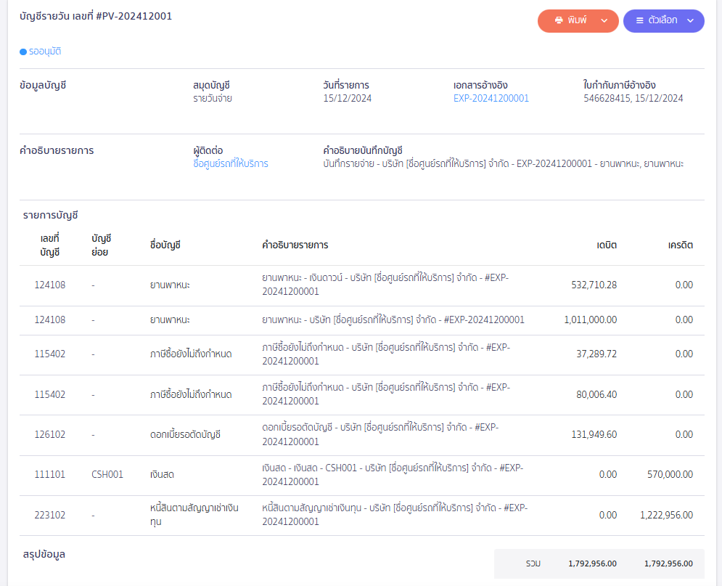Select sub-account CSH001 cell
Viewport: 722px width, 586px height.
(107, 475)
